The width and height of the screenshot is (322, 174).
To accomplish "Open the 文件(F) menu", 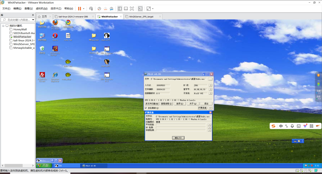I will coord(6,9).
